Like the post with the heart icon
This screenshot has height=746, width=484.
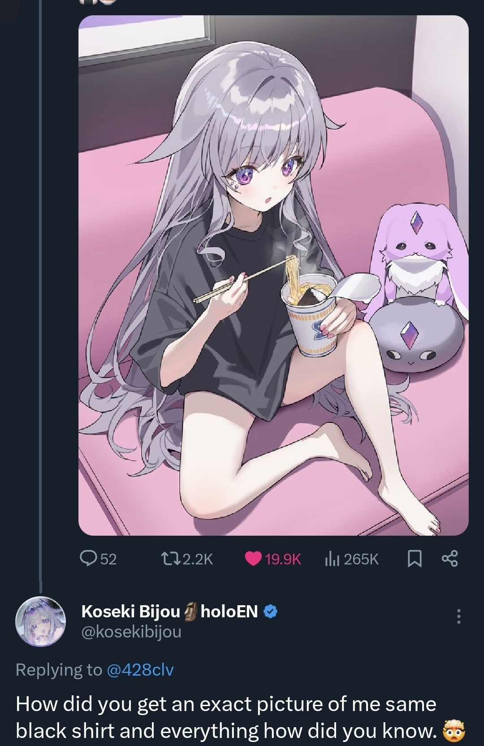click(x=254, y=559)
